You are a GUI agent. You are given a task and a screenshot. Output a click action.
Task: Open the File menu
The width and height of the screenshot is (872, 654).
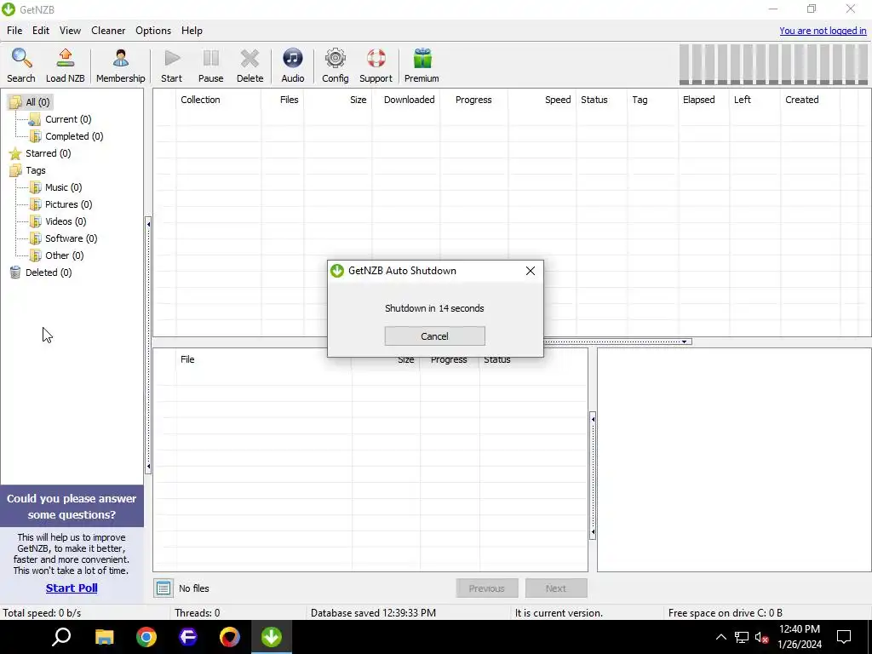(x=14, y=31)
